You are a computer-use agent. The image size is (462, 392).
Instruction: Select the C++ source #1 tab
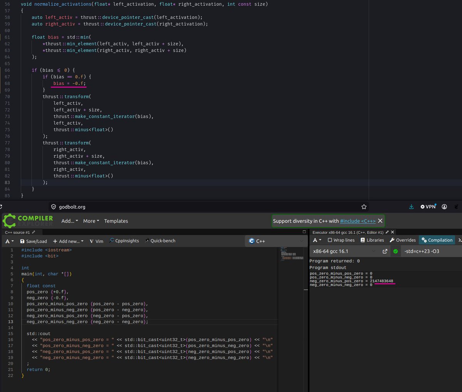[x=17, y=233]
